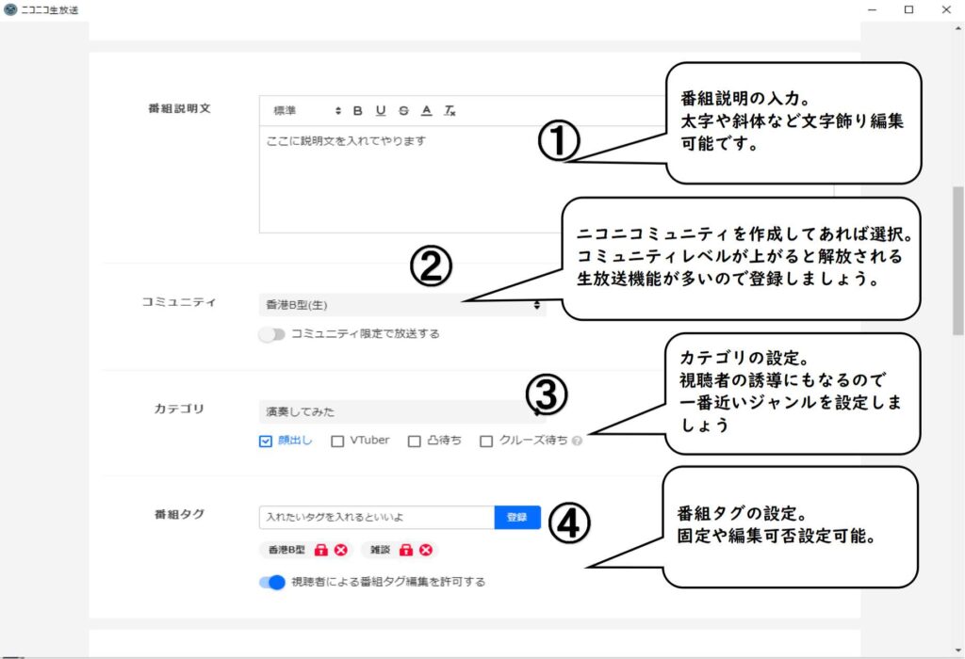Lock the 香港B型 tag

[320, 550]
